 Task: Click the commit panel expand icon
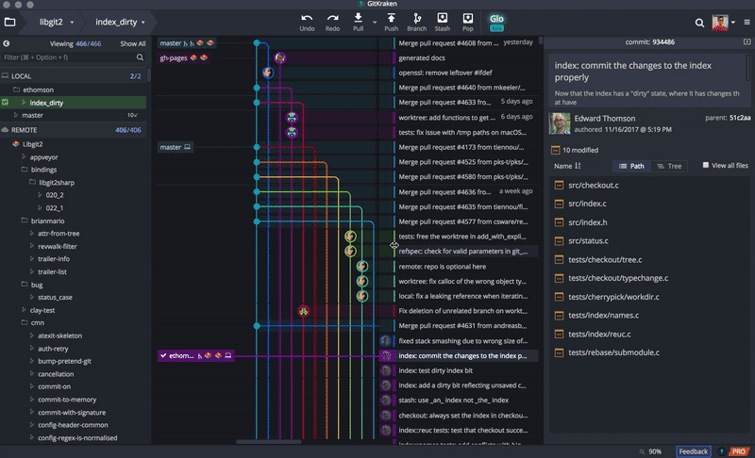747,41
